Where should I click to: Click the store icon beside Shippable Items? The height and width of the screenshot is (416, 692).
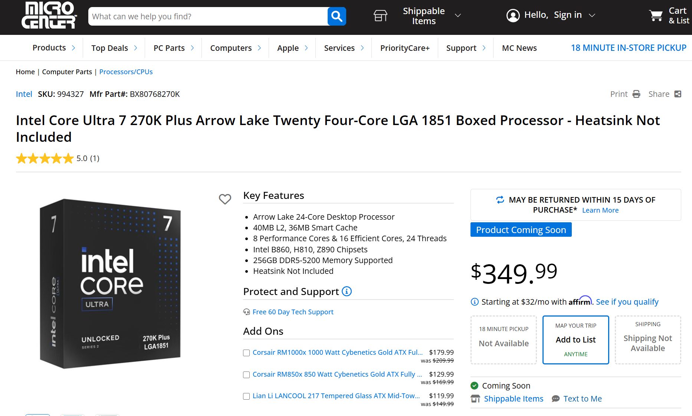click(380, 16)
